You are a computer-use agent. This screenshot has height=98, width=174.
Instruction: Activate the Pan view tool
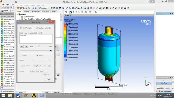74,12
